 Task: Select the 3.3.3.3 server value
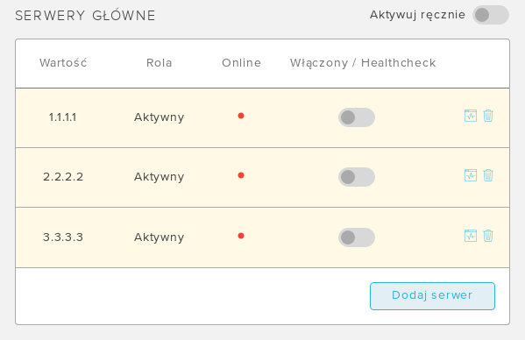coord(63,237)
